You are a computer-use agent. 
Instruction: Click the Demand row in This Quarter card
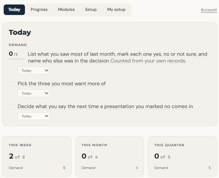pos(182,168)
